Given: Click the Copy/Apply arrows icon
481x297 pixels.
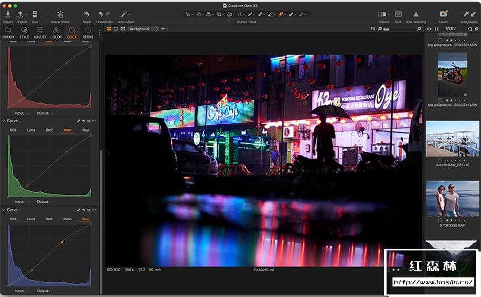Looking at the screenshot, I should (469, 15).
